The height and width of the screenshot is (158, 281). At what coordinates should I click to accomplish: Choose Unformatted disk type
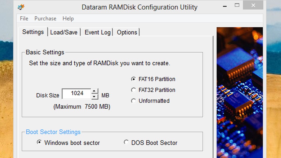coord(133,101)
